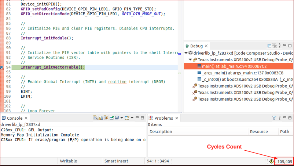Click 0 items label in Problems
Screen dimensions: 294x166
(x=155, y=124)
